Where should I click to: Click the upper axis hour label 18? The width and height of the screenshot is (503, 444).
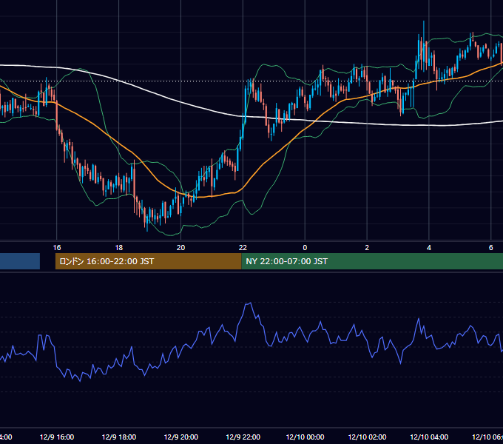[118, 248]
